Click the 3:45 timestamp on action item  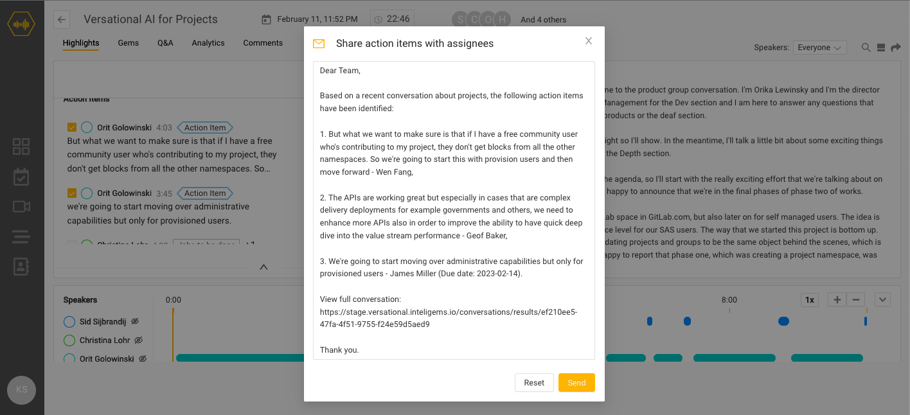point(165,193)
